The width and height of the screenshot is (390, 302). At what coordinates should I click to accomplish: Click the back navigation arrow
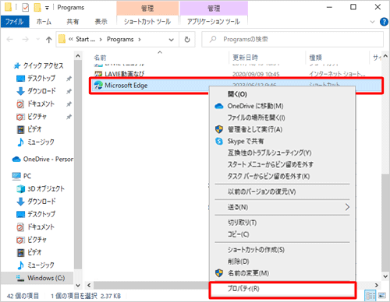pos(10,40)
